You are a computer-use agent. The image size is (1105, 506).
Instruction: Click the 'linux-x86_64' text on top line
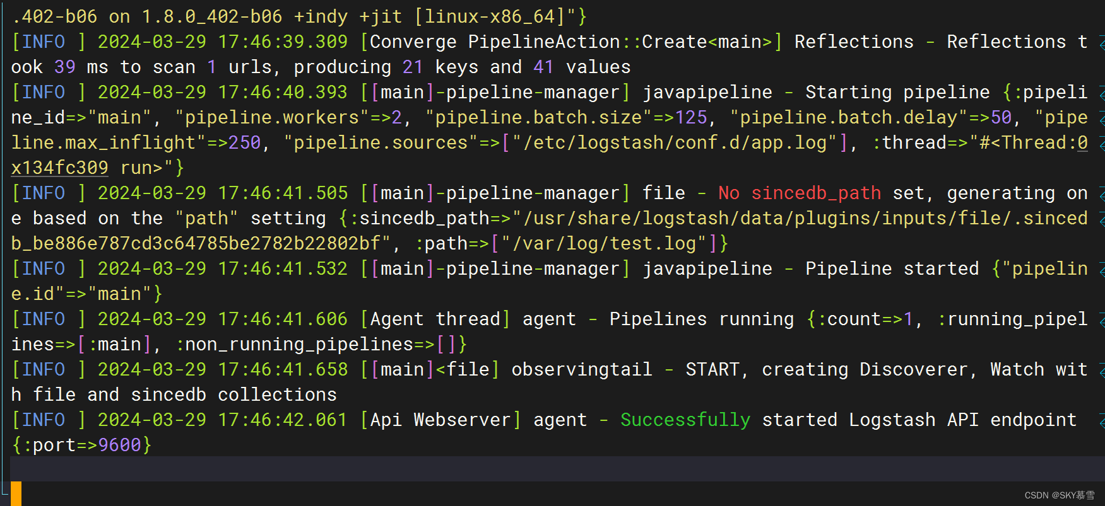coord(490,16)
